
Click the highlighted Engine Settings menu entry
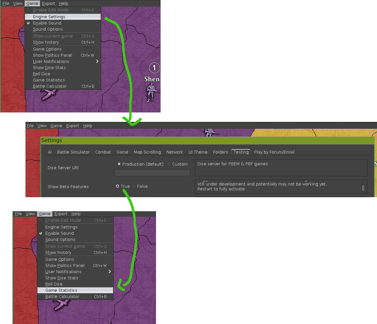click(x=49, y=17)
